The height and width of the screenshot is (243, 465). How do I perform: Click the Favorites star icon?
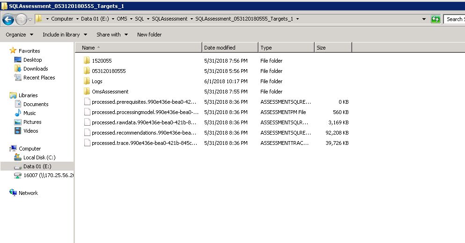point(13,50)
